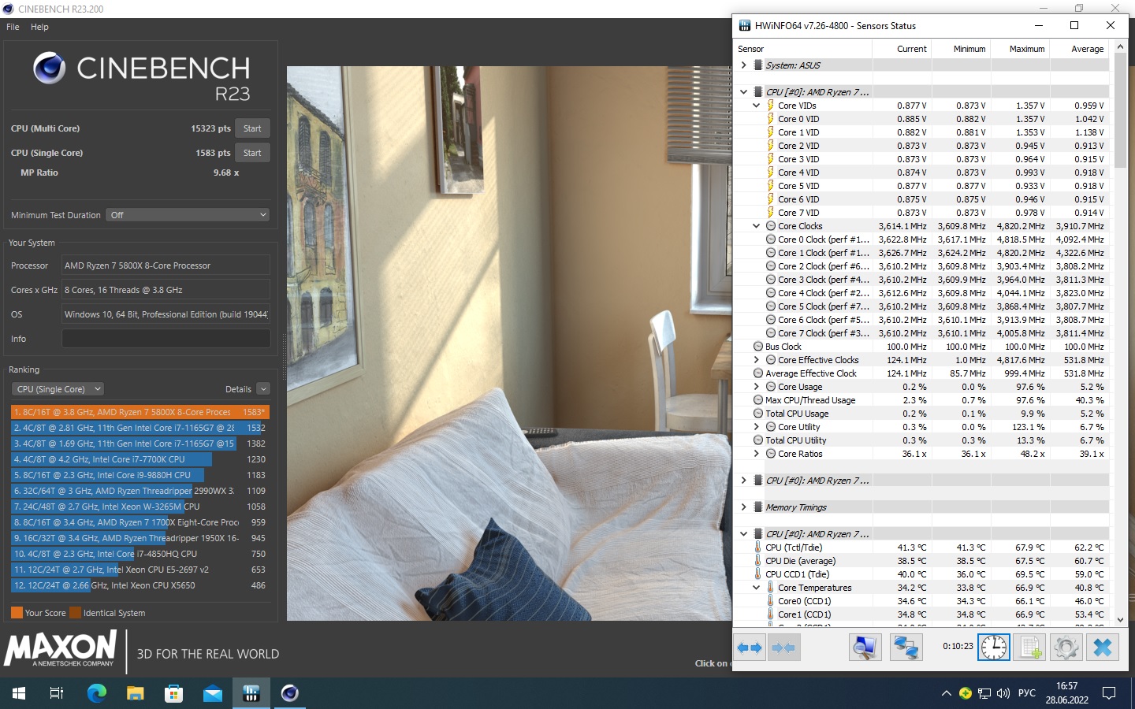Click the monitor with magnifier icon in HWiNFO

point(865,648)
